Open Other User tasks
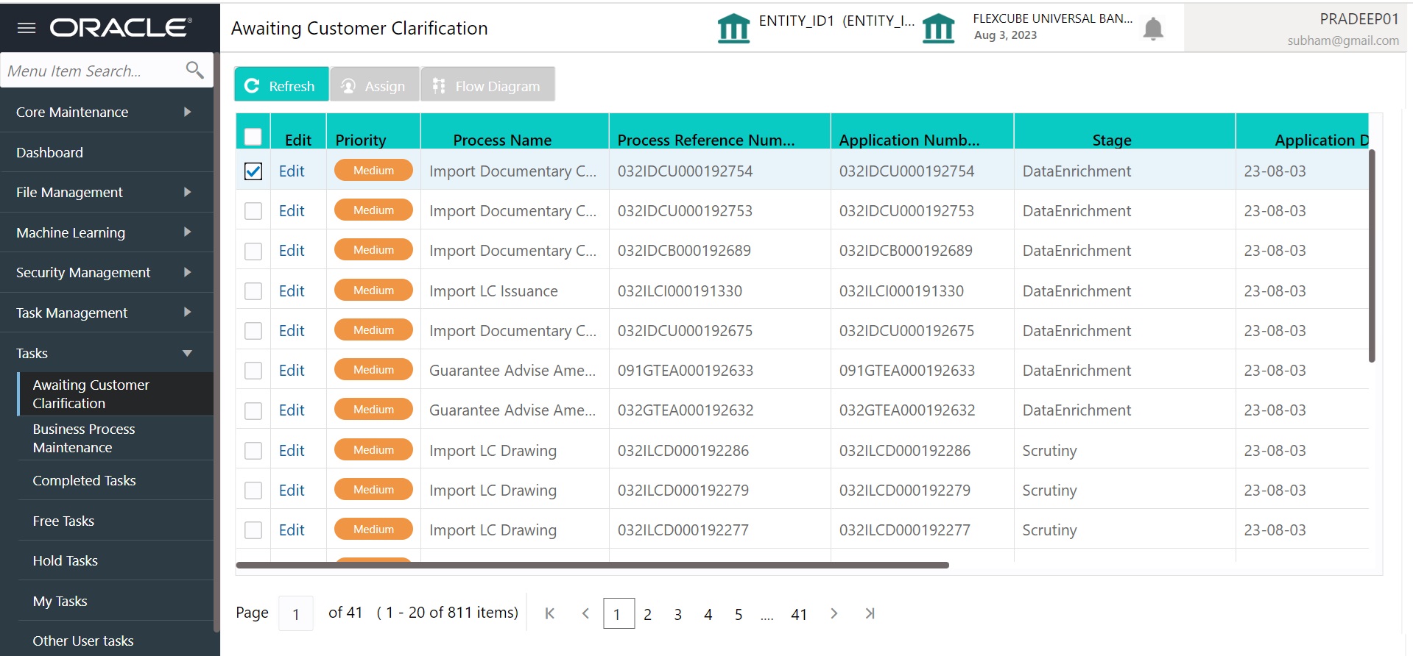Viewport: 1413px width, 656px height. [x=115, y=641]
